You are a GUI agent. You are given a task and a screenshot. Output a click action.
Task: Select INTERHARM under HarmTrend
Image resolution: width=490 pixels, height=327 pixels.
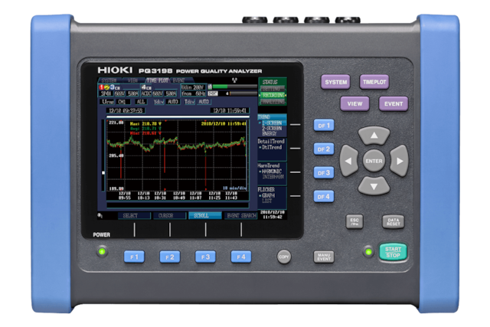(273, 177)
